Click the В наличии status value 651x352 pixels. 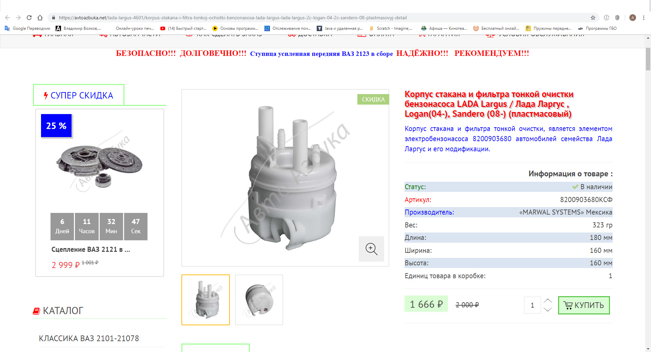(x=592, y=187)
